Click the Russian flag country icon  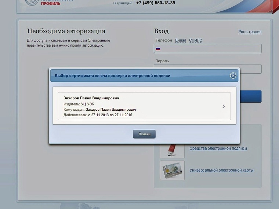click(x=158, y=48)
